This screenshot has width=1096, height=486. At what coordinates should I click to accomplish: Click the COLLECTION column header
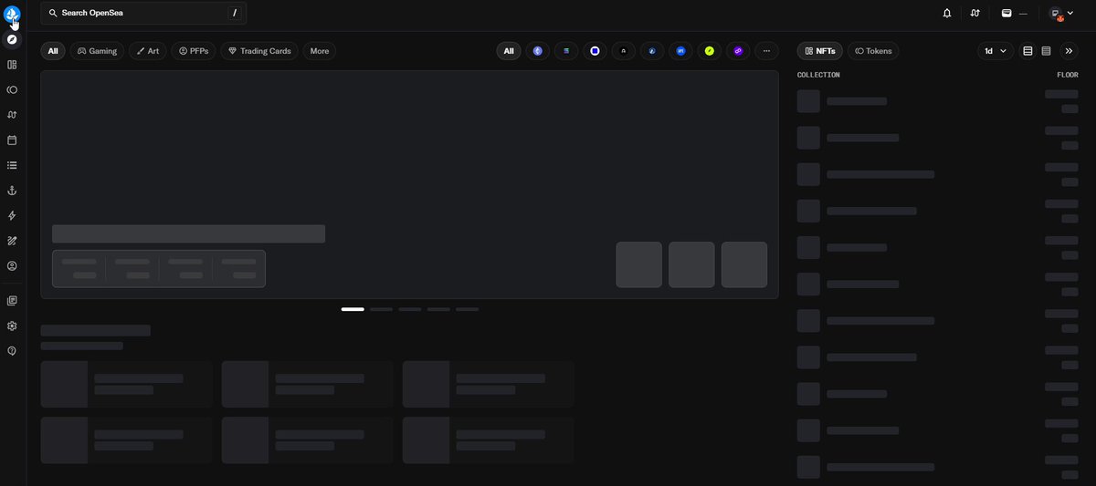(x=818, y=75)
